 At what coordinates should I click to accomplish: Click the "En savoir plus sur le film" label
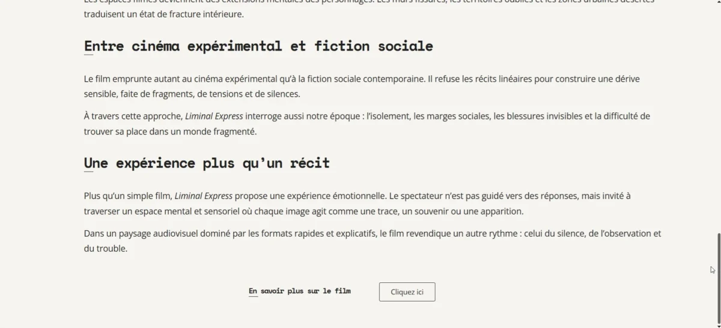(x=300, y=291)
